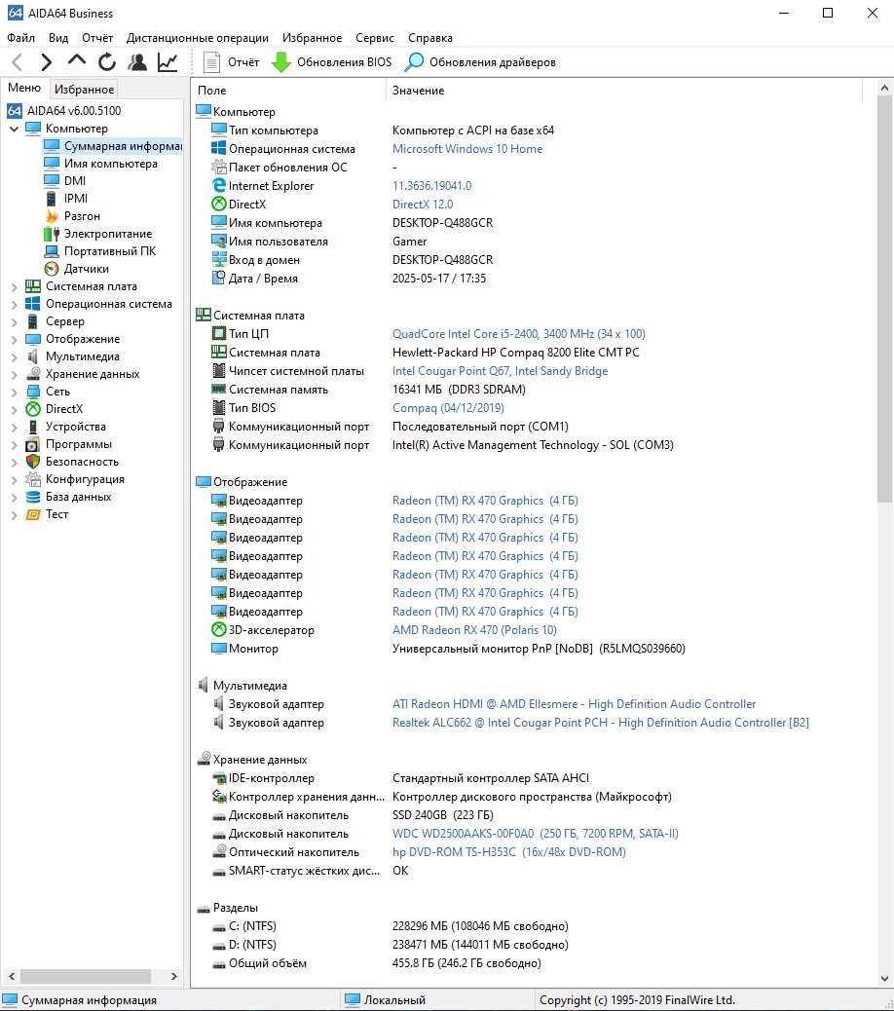Screen dimensions: 894x1011
Task: Open Compaq (04/12/2019) BIOS link
Action: click(x=448, y=407)
